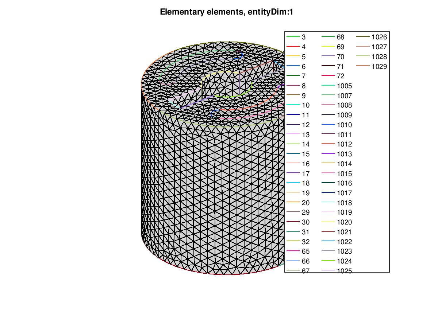Select legend label '1009'
The height and width of the screenshot is (328, 438).
(x=344, y=115)
